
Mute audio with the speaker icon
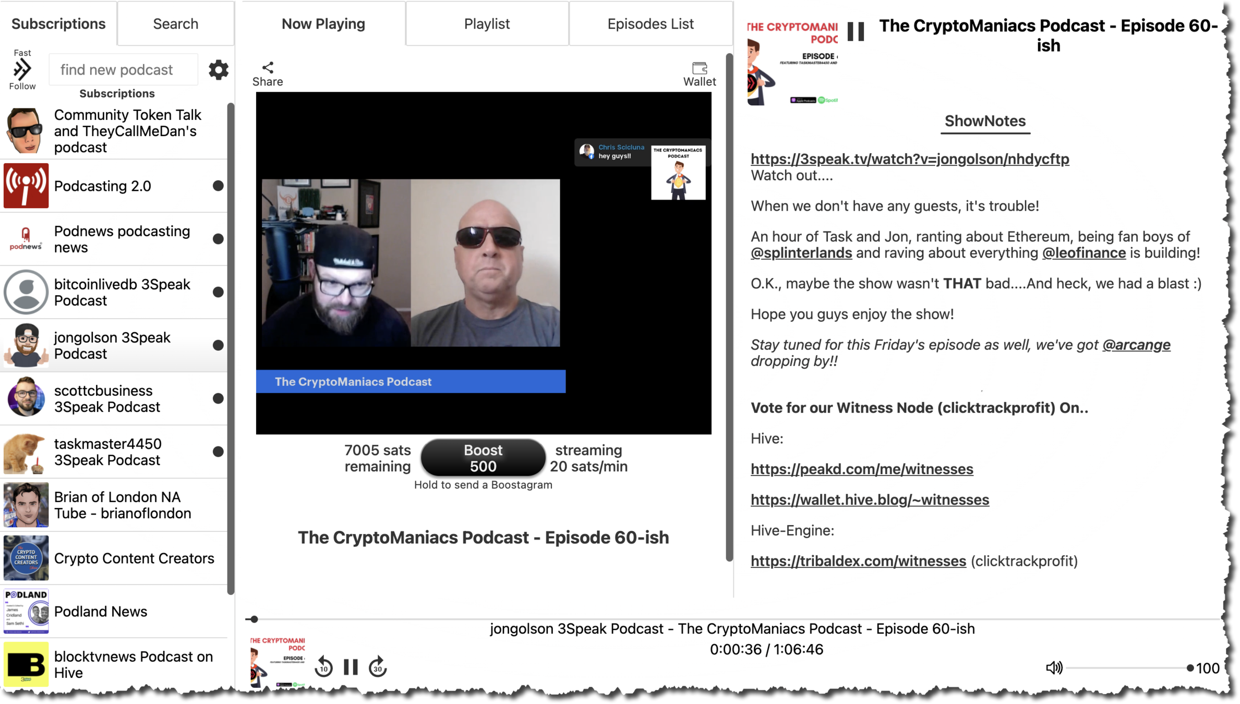[x=1054, y=667]
